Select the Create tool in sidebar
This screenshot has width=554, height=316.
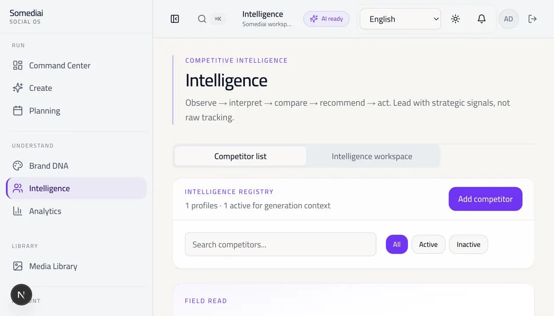(x=39, y=88)
